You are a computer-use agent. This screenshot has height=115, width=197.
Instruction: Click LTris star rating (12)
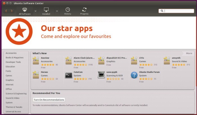pos(146,65)
